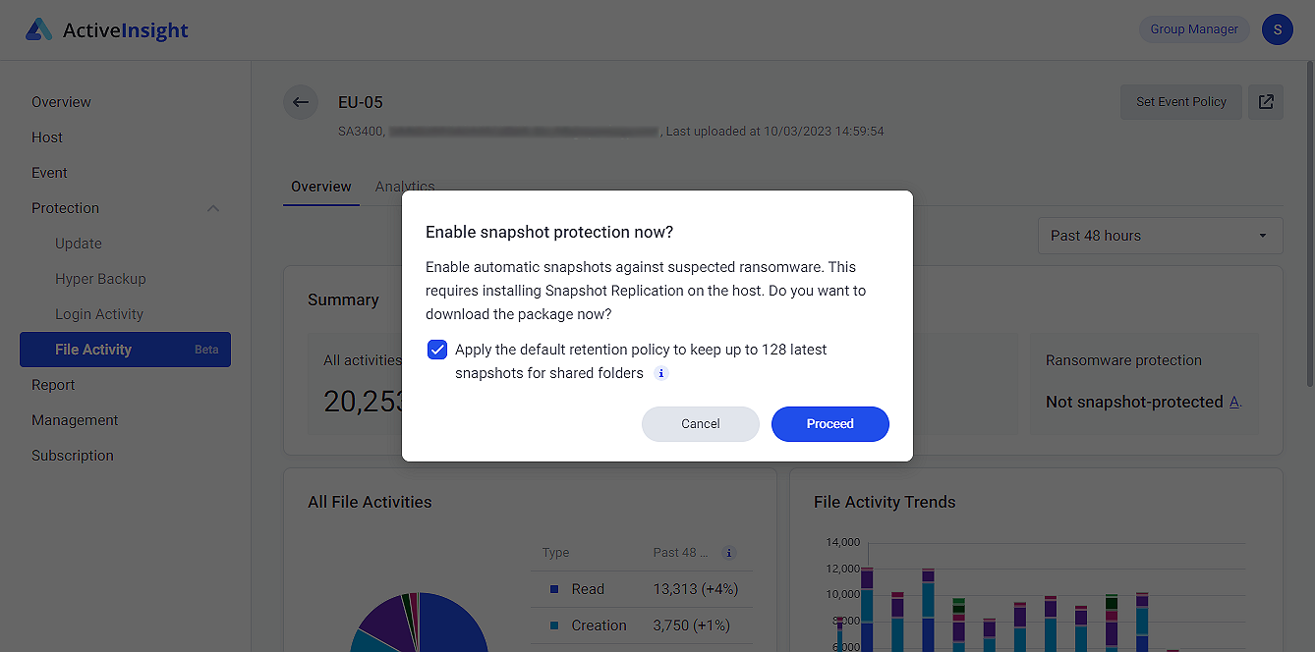This screenshot has height=652, width=1315.
Task: Click the link beside Not snapshot-protected
Action: [x=1236, y=402]
